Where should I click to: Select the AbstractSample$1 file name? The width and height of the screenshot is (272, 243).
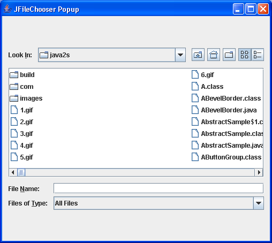pyautogui.click(x=232, y=122)
